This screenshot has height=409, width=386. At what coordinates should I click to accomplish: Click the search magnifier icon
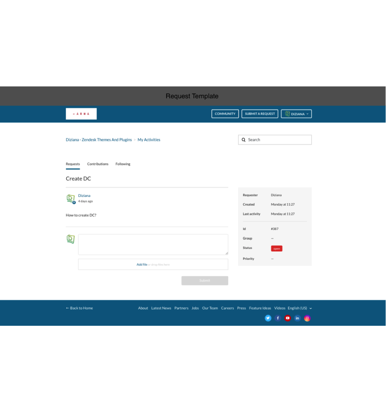click(243, 140)
